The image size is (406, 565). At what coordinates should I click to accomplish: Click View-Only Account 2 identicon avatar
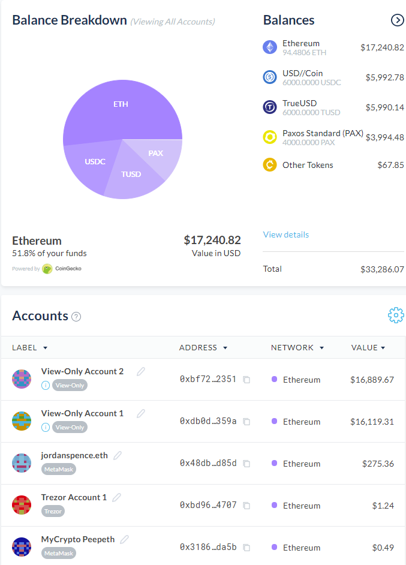tap(22, 379)
